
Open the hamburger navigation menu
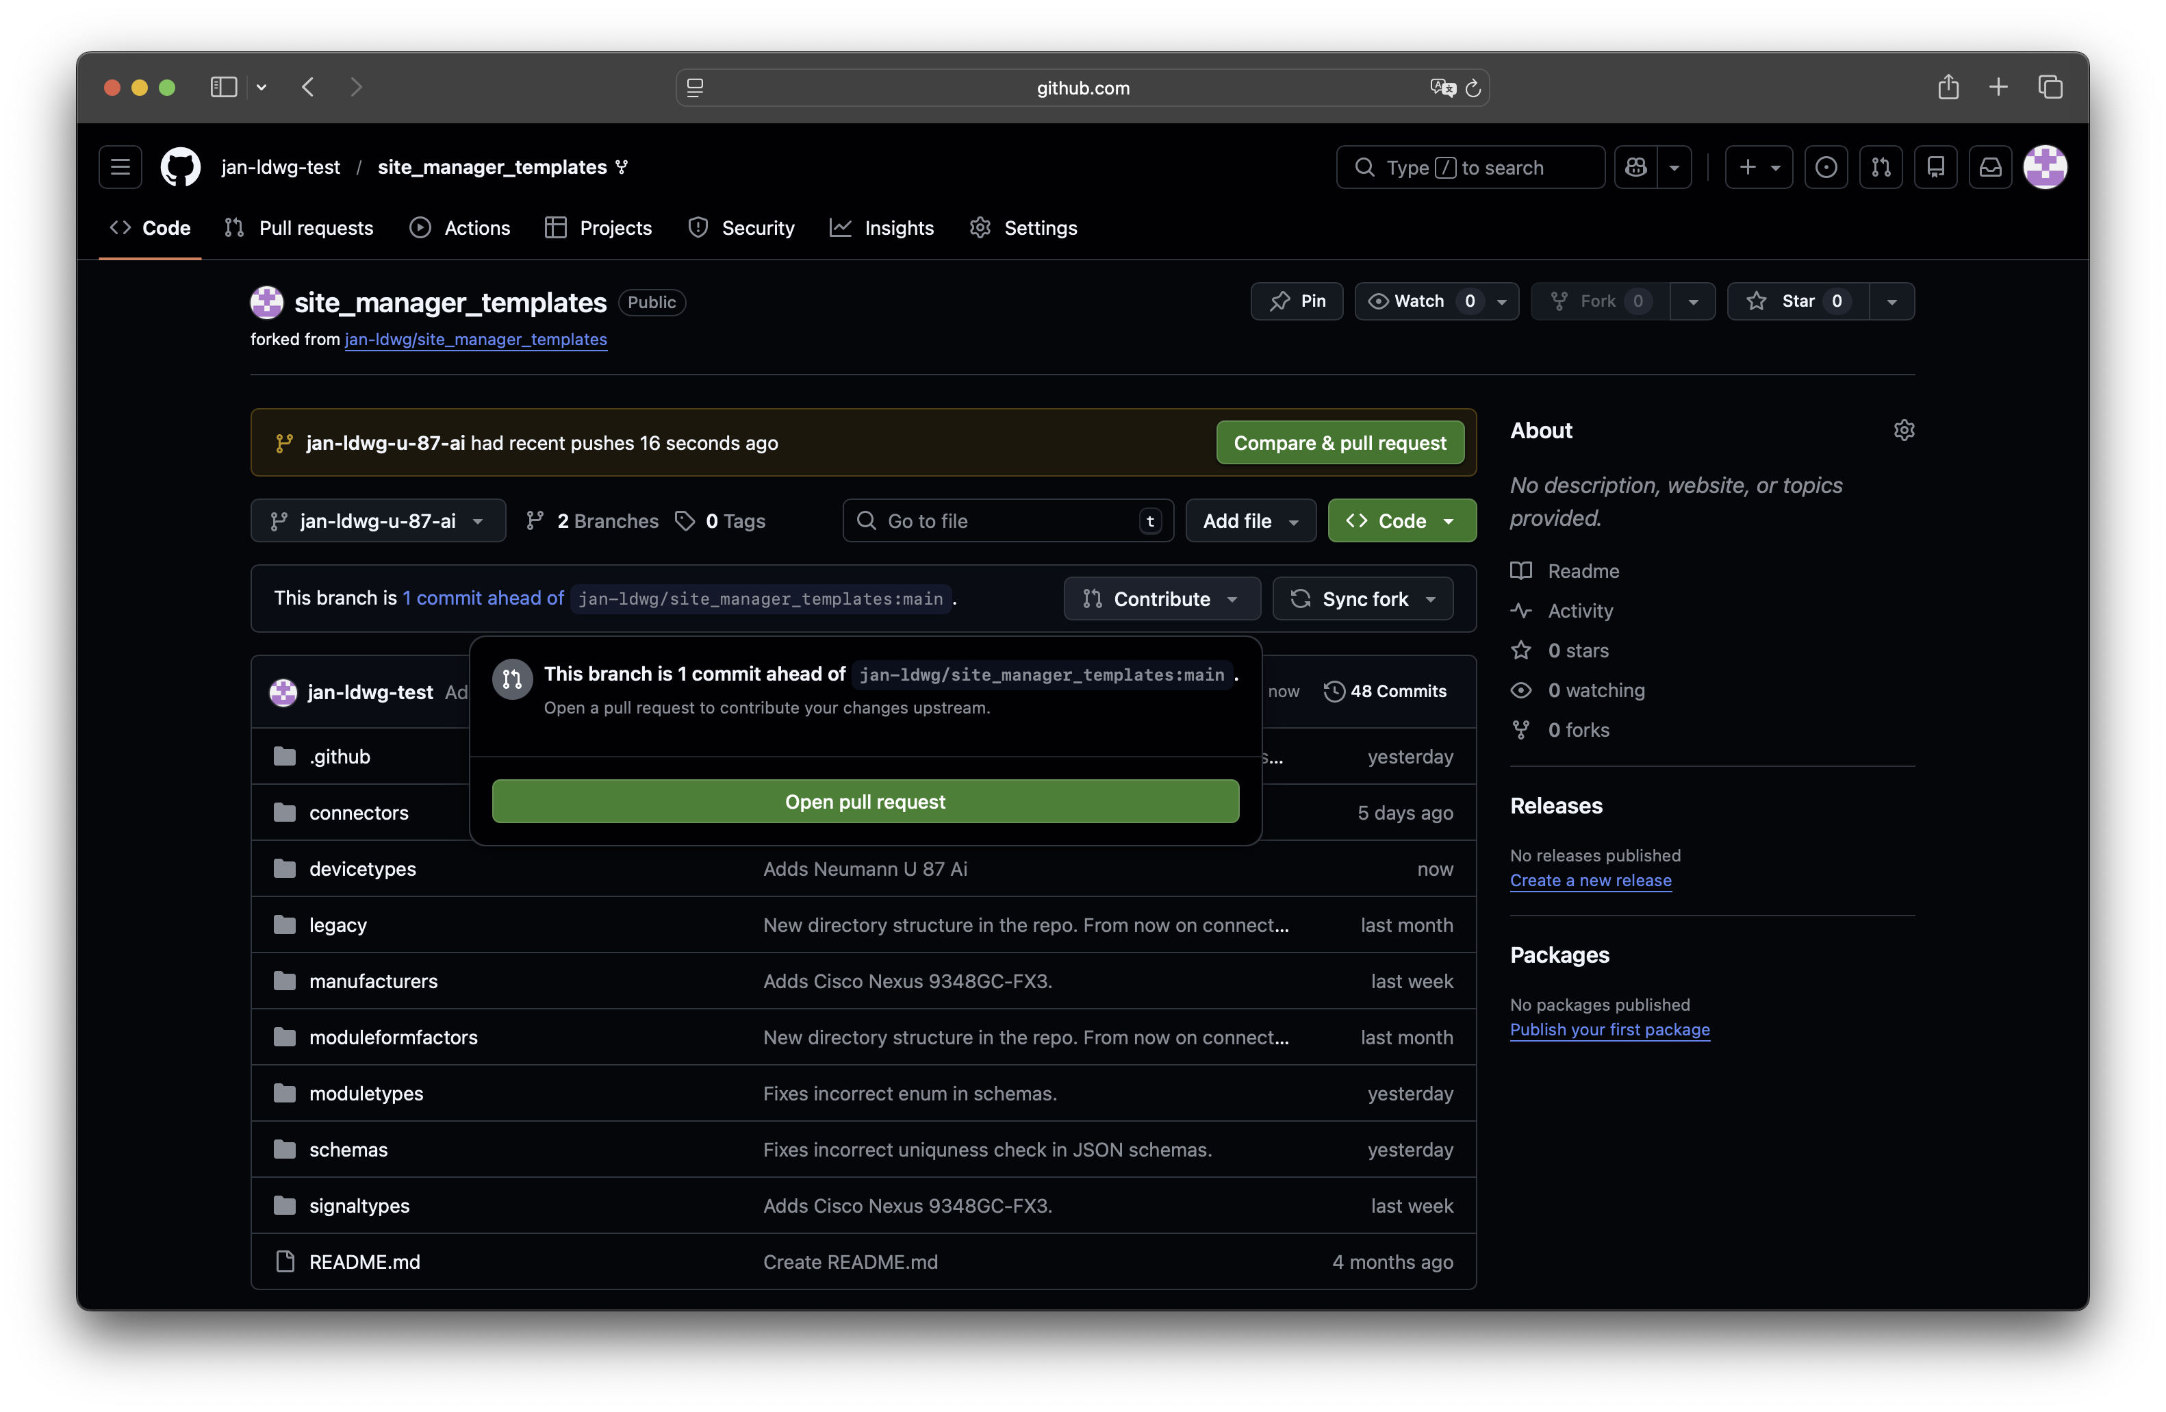tap(120, 168)
